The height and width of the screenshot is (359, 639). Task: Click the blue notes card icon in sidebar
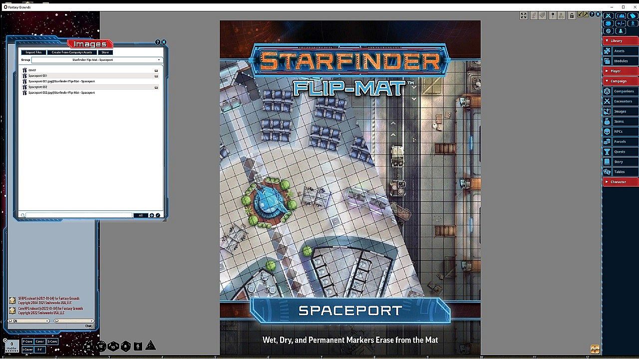tap(632, 16)
